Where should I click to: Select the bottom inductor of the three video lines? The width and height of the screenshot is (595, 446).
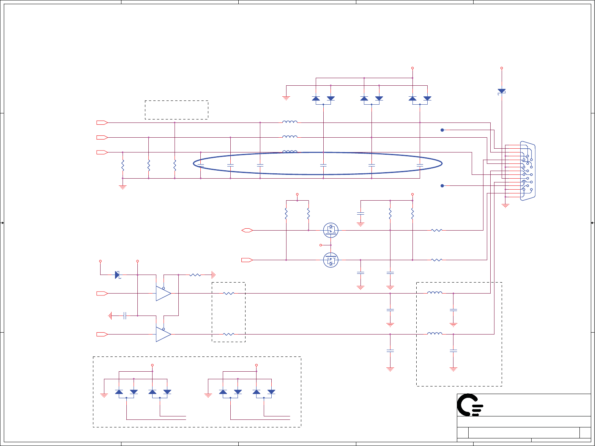coord(290,151)
